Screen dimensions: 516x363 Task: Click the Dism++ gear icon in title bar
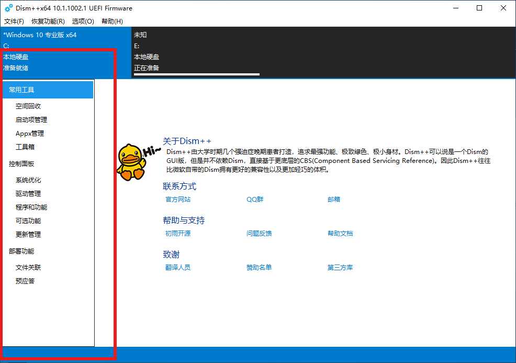coord(8,8)
